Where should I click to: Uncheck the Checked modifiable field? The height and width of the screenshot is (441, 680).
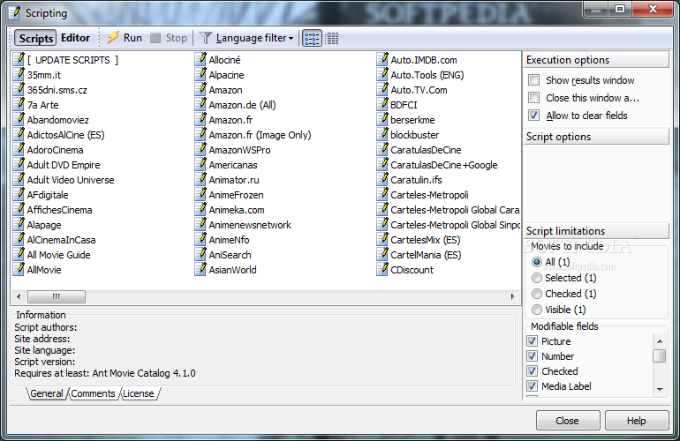(533, 371)
